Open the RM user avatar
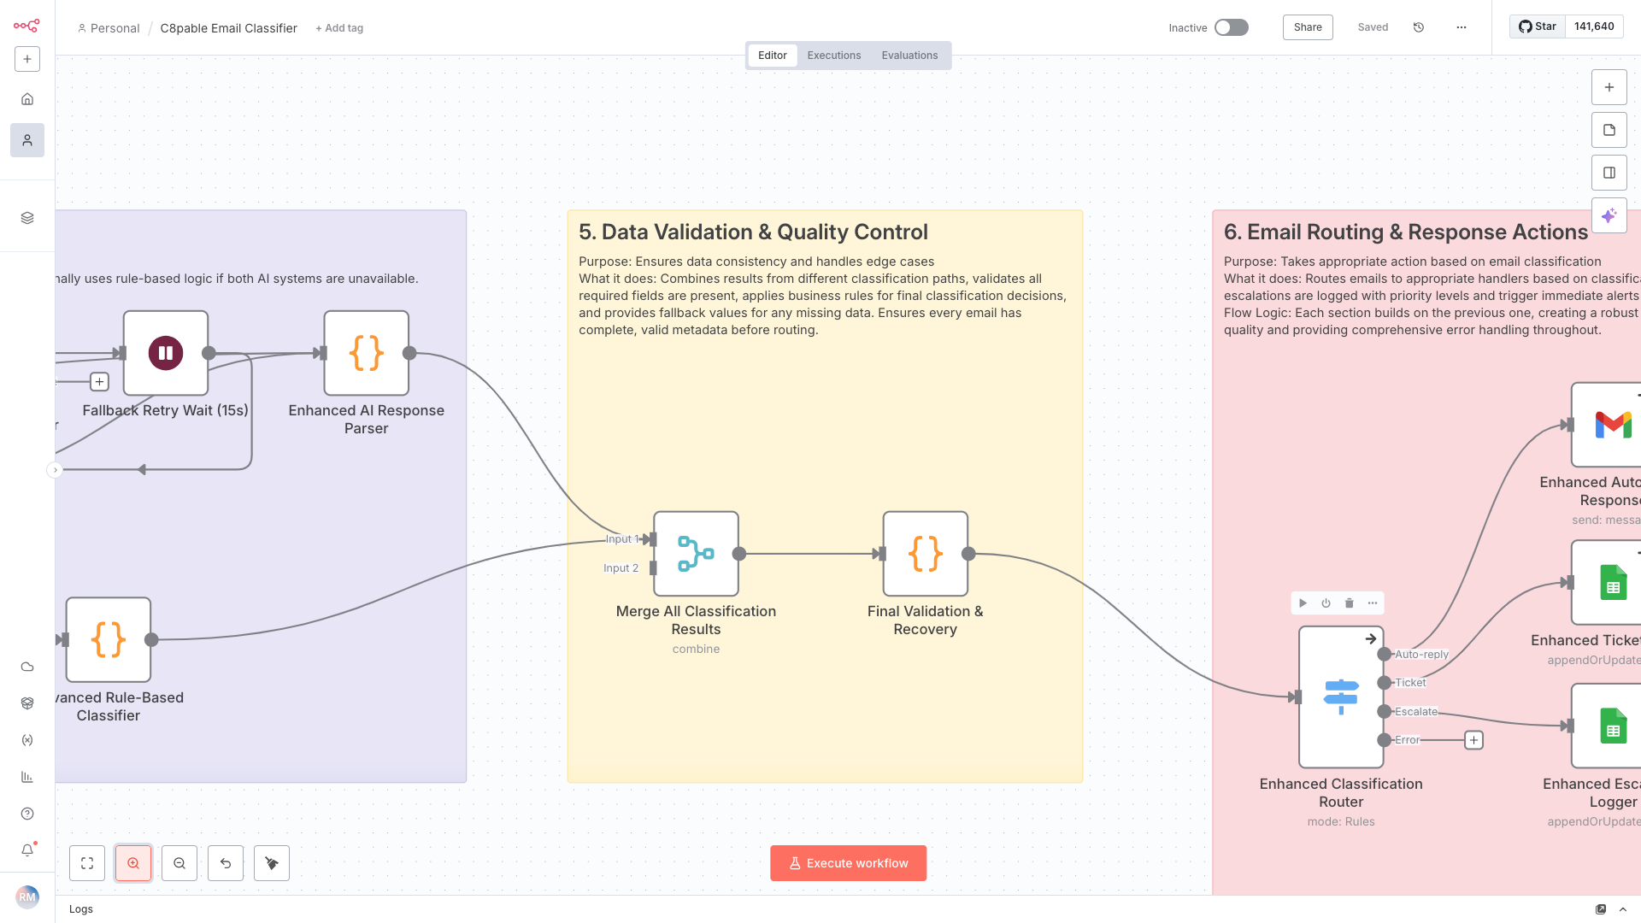 [27, 897]
